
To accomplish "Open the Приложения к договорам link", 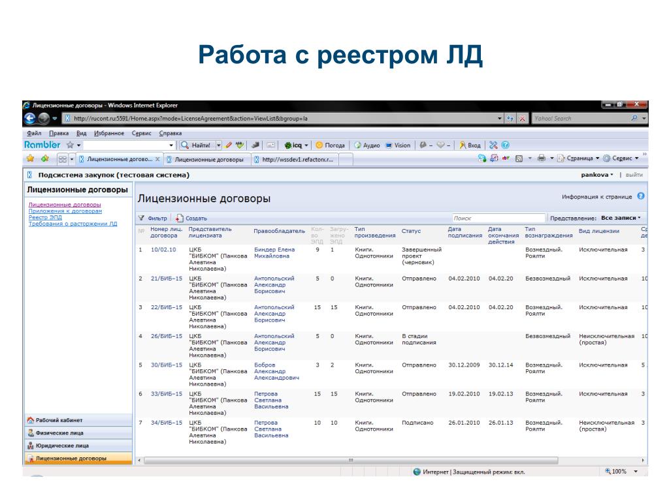I will coord(65,211).
